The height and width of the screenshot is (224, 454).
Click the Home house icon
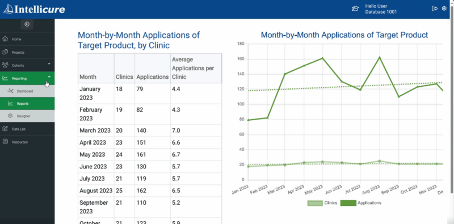tap(5, 39)
